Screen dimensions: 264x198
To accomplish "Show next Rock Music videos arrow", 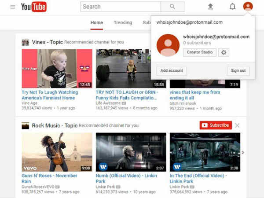I will tap(243, 152).
